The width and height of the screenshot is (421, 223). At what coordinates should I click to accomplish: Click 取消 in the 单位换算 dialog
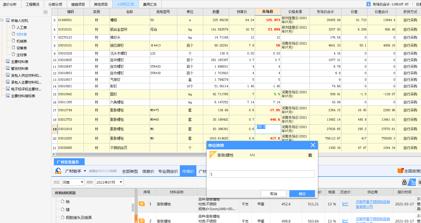pos(274,194)
